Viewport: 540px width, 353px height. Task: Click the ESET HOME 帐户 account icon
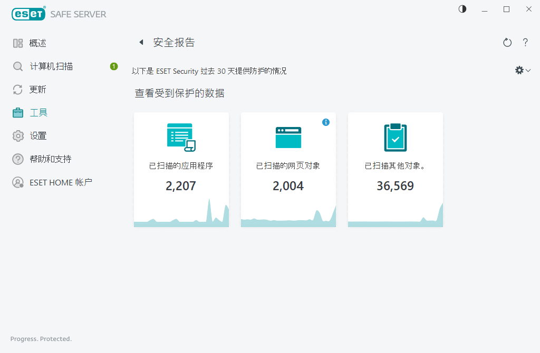click(17, 182)
